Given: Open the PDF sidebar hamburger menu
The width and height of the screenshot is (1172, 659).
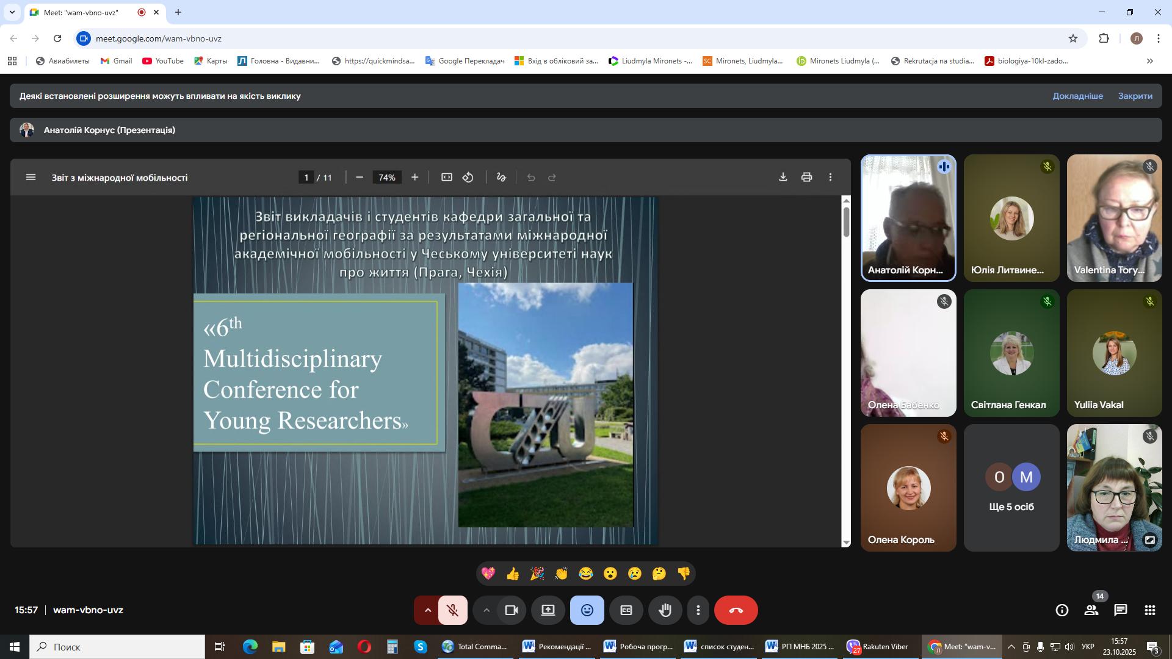Looking at the screenshot, I should [x=31, y=178].
